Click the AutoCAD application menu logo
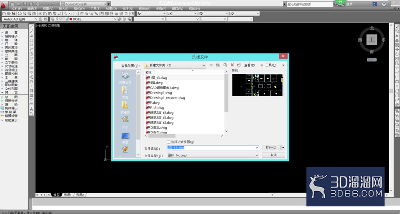Viewport: 400px width, 214px height. click(4, 4)
